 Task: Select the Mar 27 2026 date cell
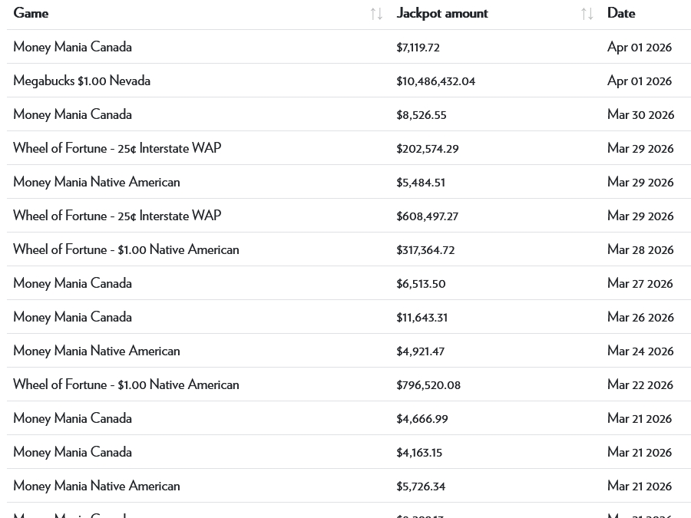tap(640, 284)
